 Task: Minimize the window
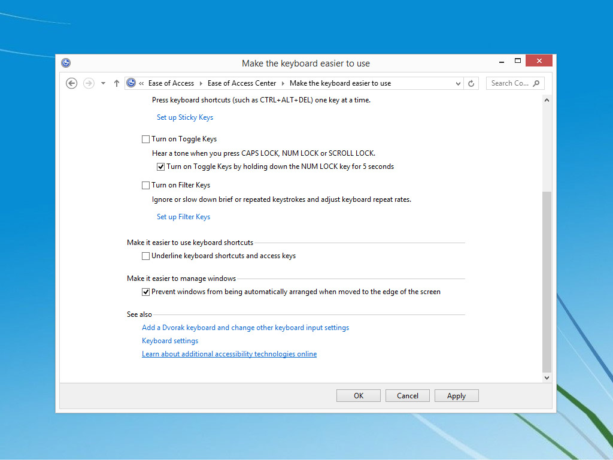[x=502, y=61]
